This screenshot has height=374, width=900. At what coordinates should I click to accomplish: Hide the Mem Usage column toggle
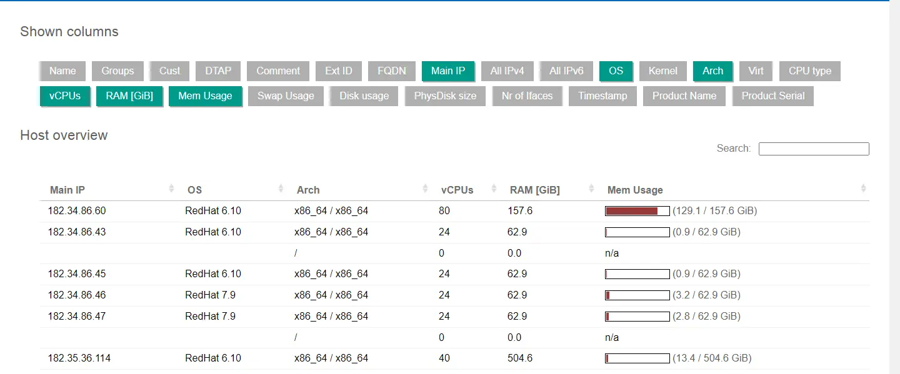pyautogui.click(x=205, y=96)
